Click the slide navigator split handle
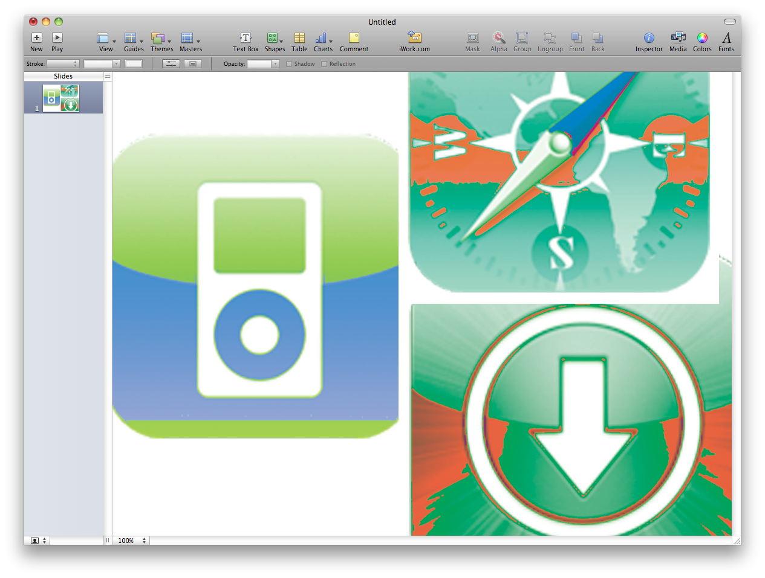Screen dimensions: 765x578 (108, 76)
